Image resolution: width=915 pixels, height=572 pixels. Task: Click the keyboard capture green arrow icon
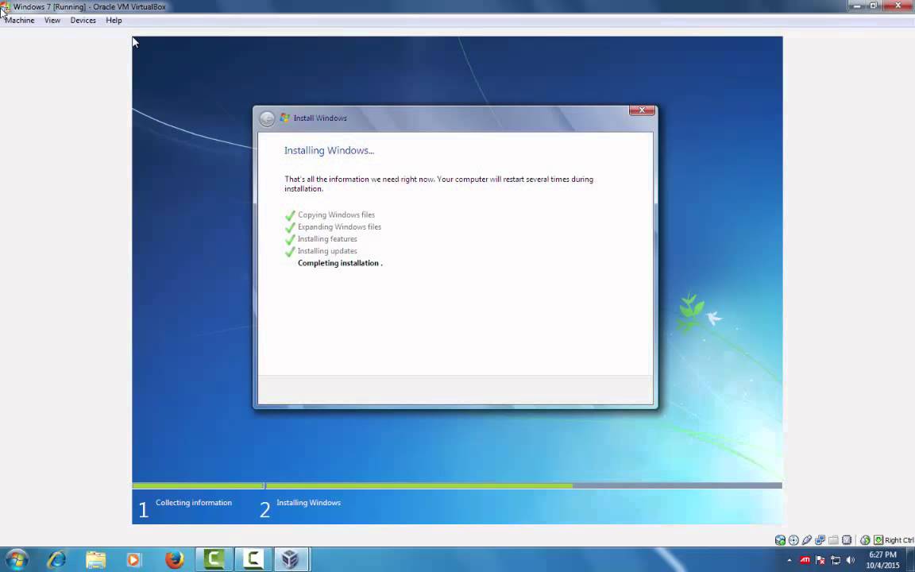click(x=878, y=540)
